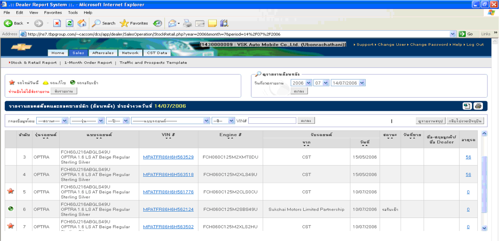Open the File menu

click(7, 13)
